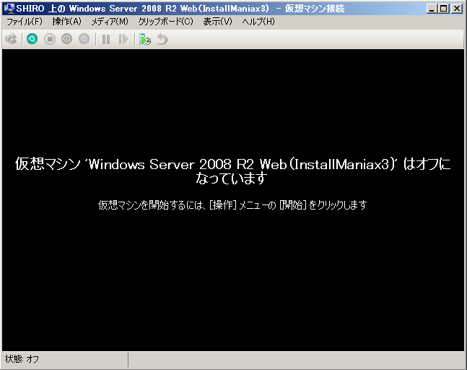The image size is (467, 370).
Task: Open the 表示(V) menu
Action: point(217,22)
